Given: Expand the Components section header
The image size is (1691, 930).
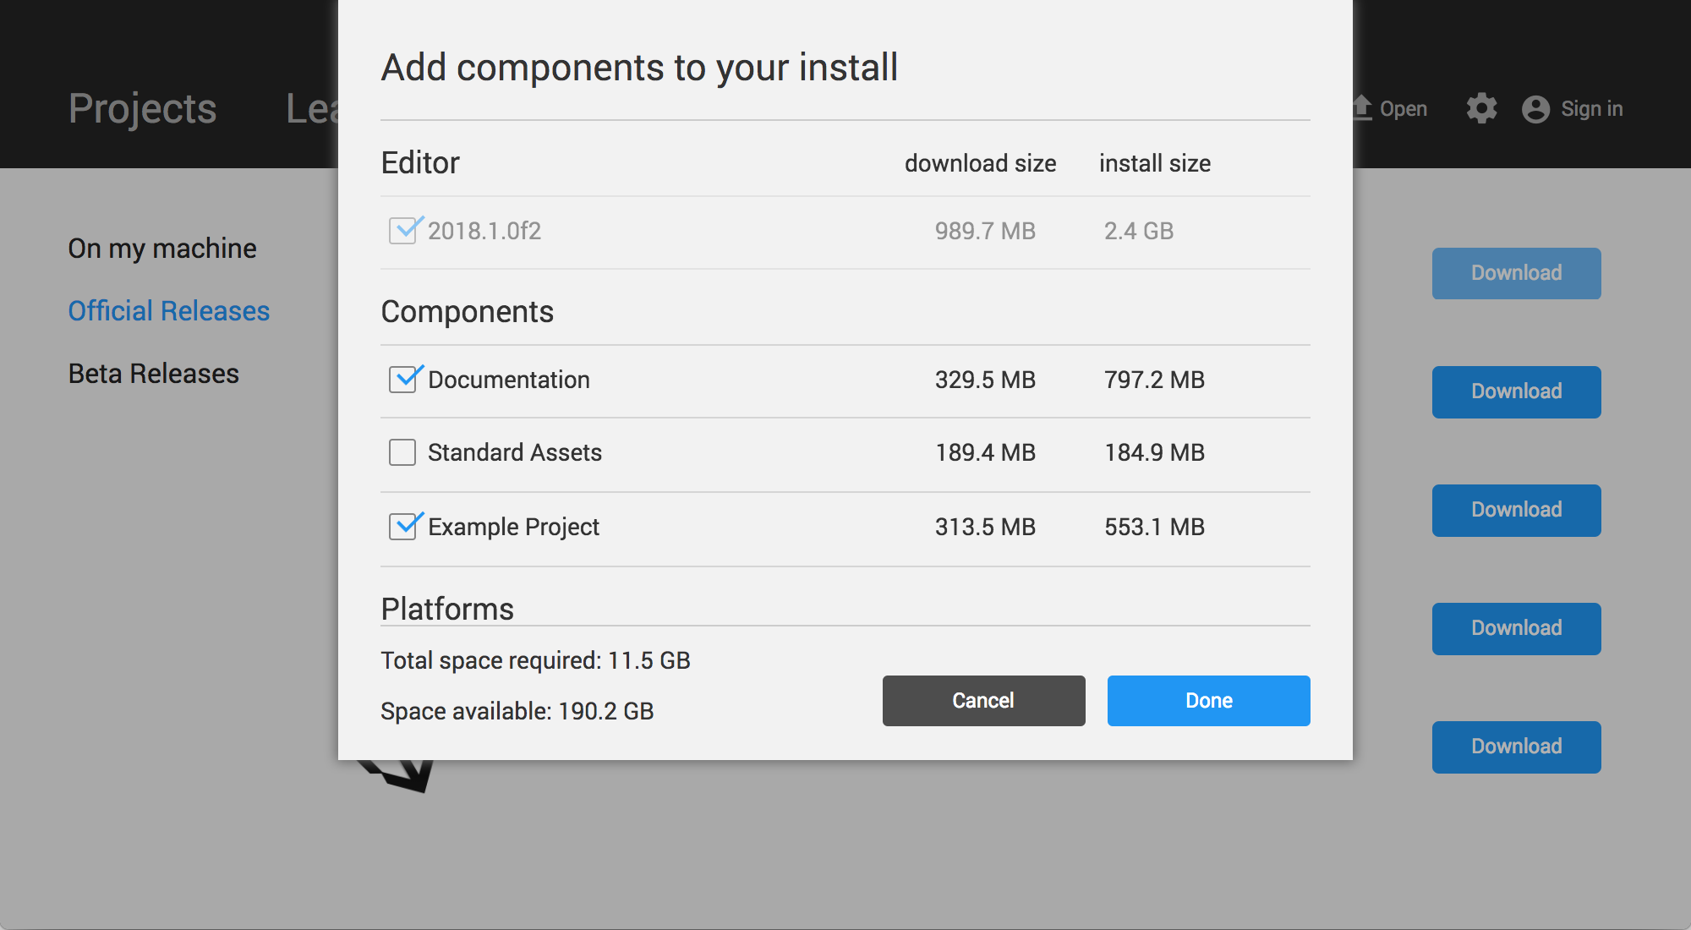Looking at the screenshot, I should [x=468, y=311].
